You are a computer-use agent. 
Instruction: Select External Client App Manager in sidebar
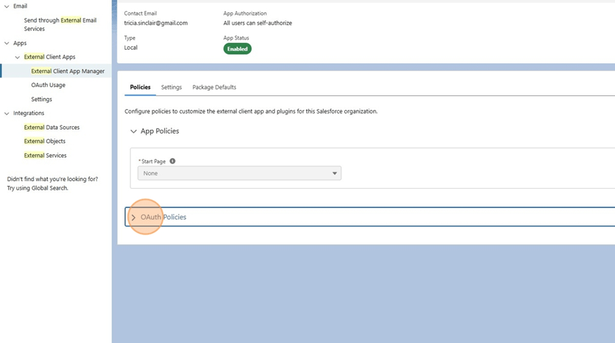tap(68, 71)
